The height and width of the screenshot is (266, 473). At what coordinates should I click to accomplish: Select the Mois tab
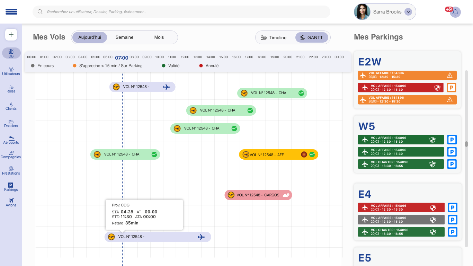click(x=159, y=37)
